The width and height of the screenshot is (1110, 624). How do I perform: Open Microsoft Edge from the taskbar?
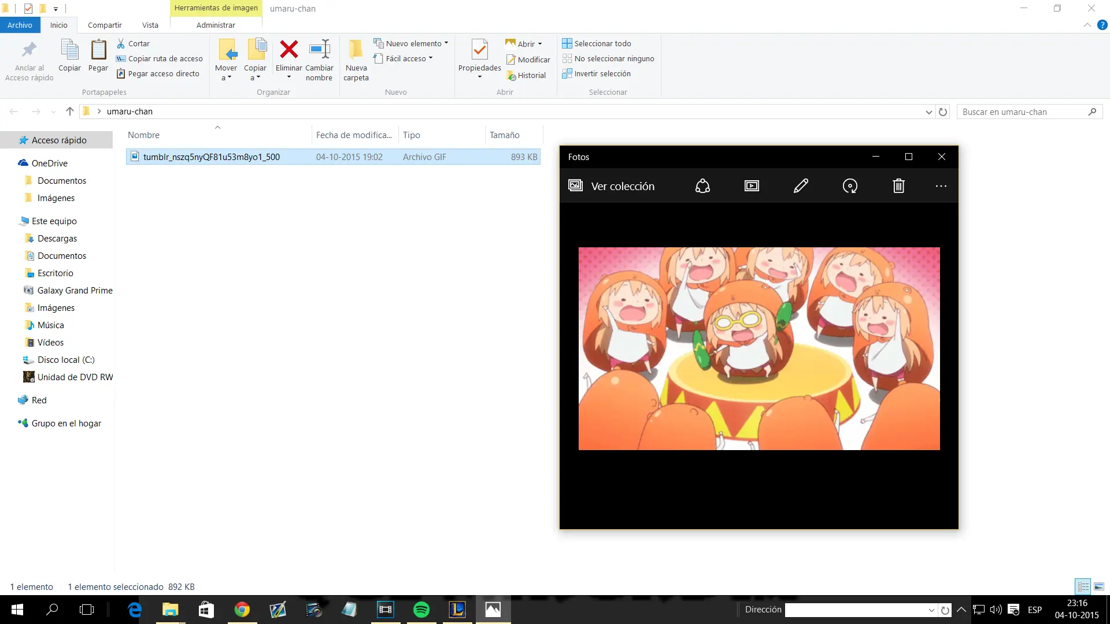135,610
